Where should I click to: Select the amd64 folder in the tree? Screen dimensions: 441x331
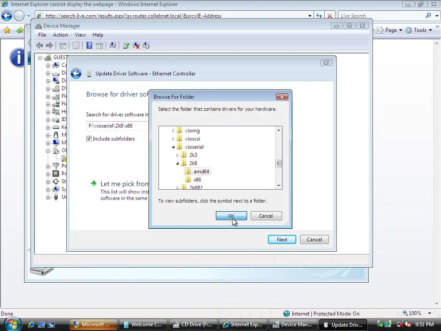pos(197,172)
